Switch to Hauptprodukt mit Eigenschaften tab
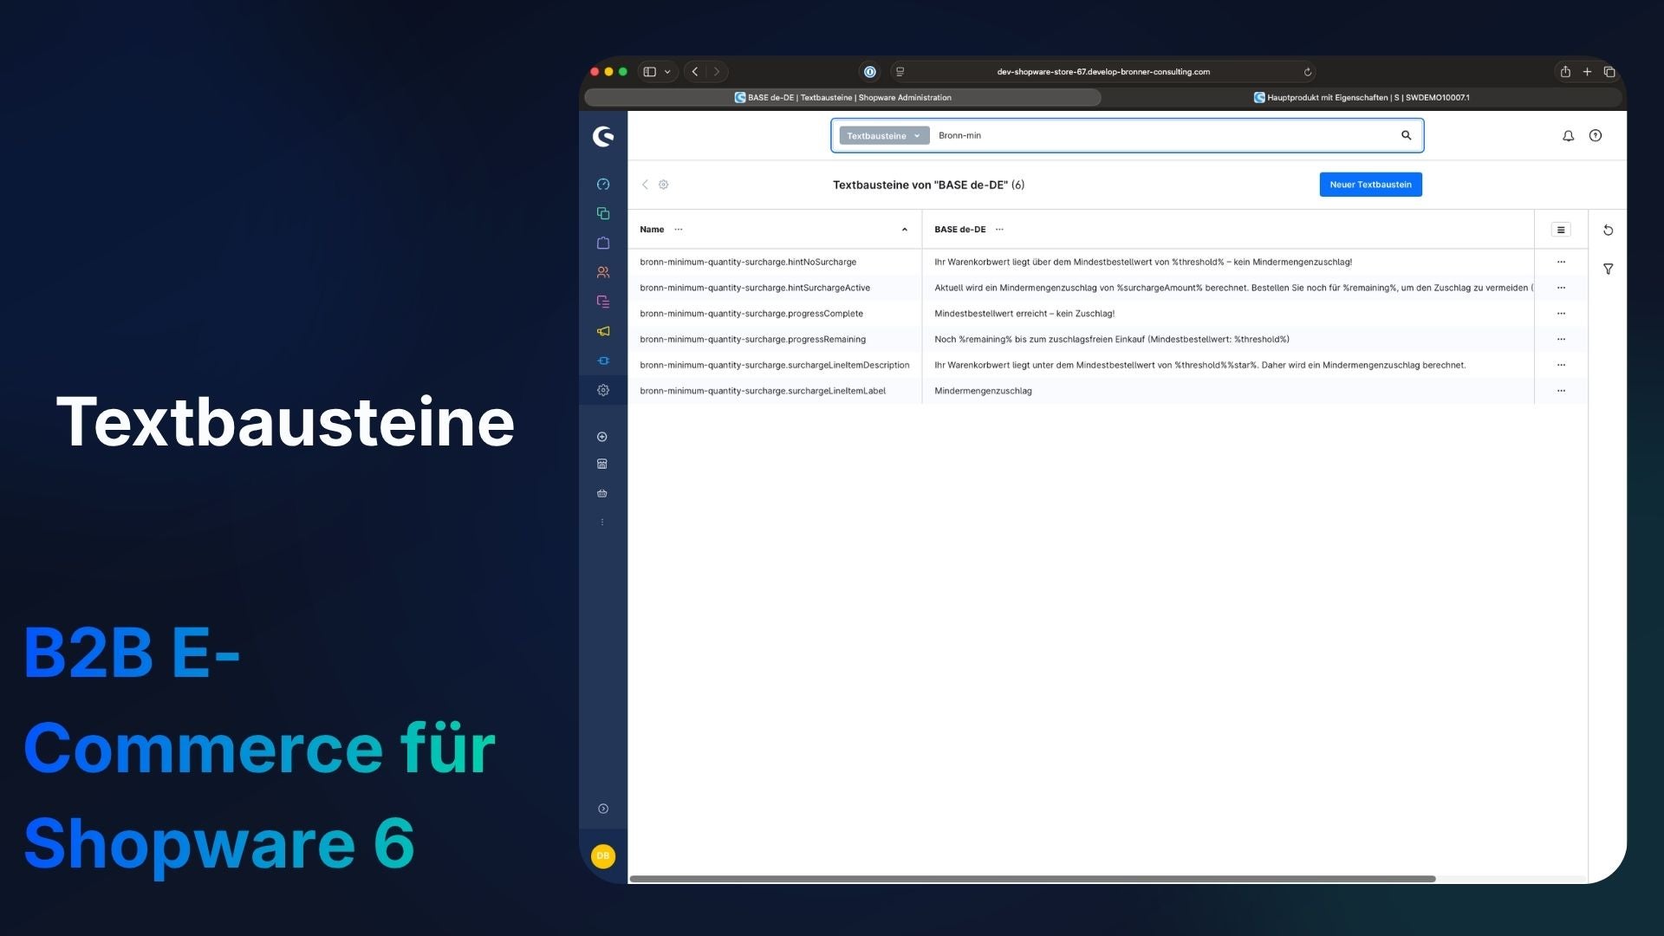The width and height of the screenshot is (1664, 936). point(1363,98)
